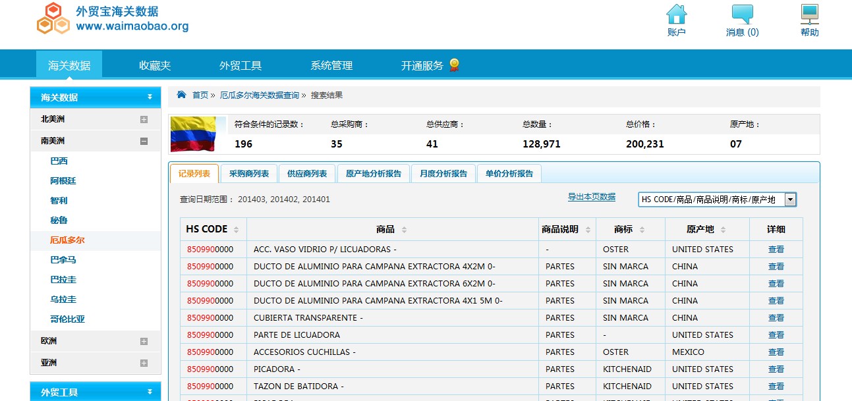Click the HS code in PICADORA row
852x401 pixels.
(x=210, y=369)
